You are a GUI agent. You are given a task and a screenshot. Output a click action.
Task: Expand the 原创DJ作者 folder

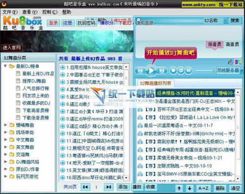point(5,169)
